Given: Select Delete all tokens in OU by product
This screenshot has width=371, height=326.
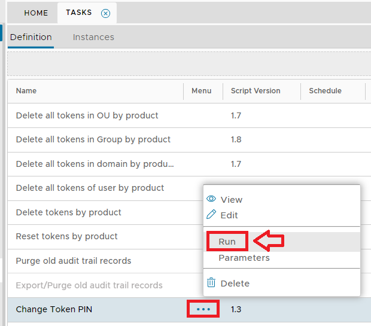Looking at the screenshot, I should pos(87,115).
